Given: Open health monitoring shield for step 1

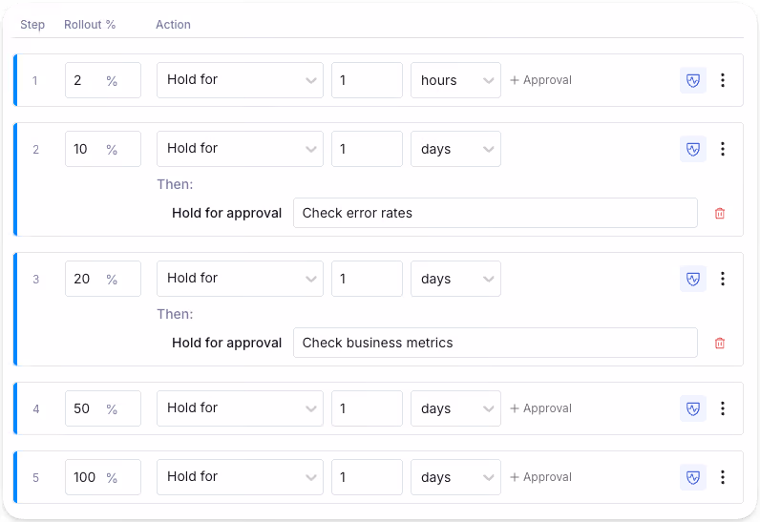Looking at the screenshot, I should [692, 80].
